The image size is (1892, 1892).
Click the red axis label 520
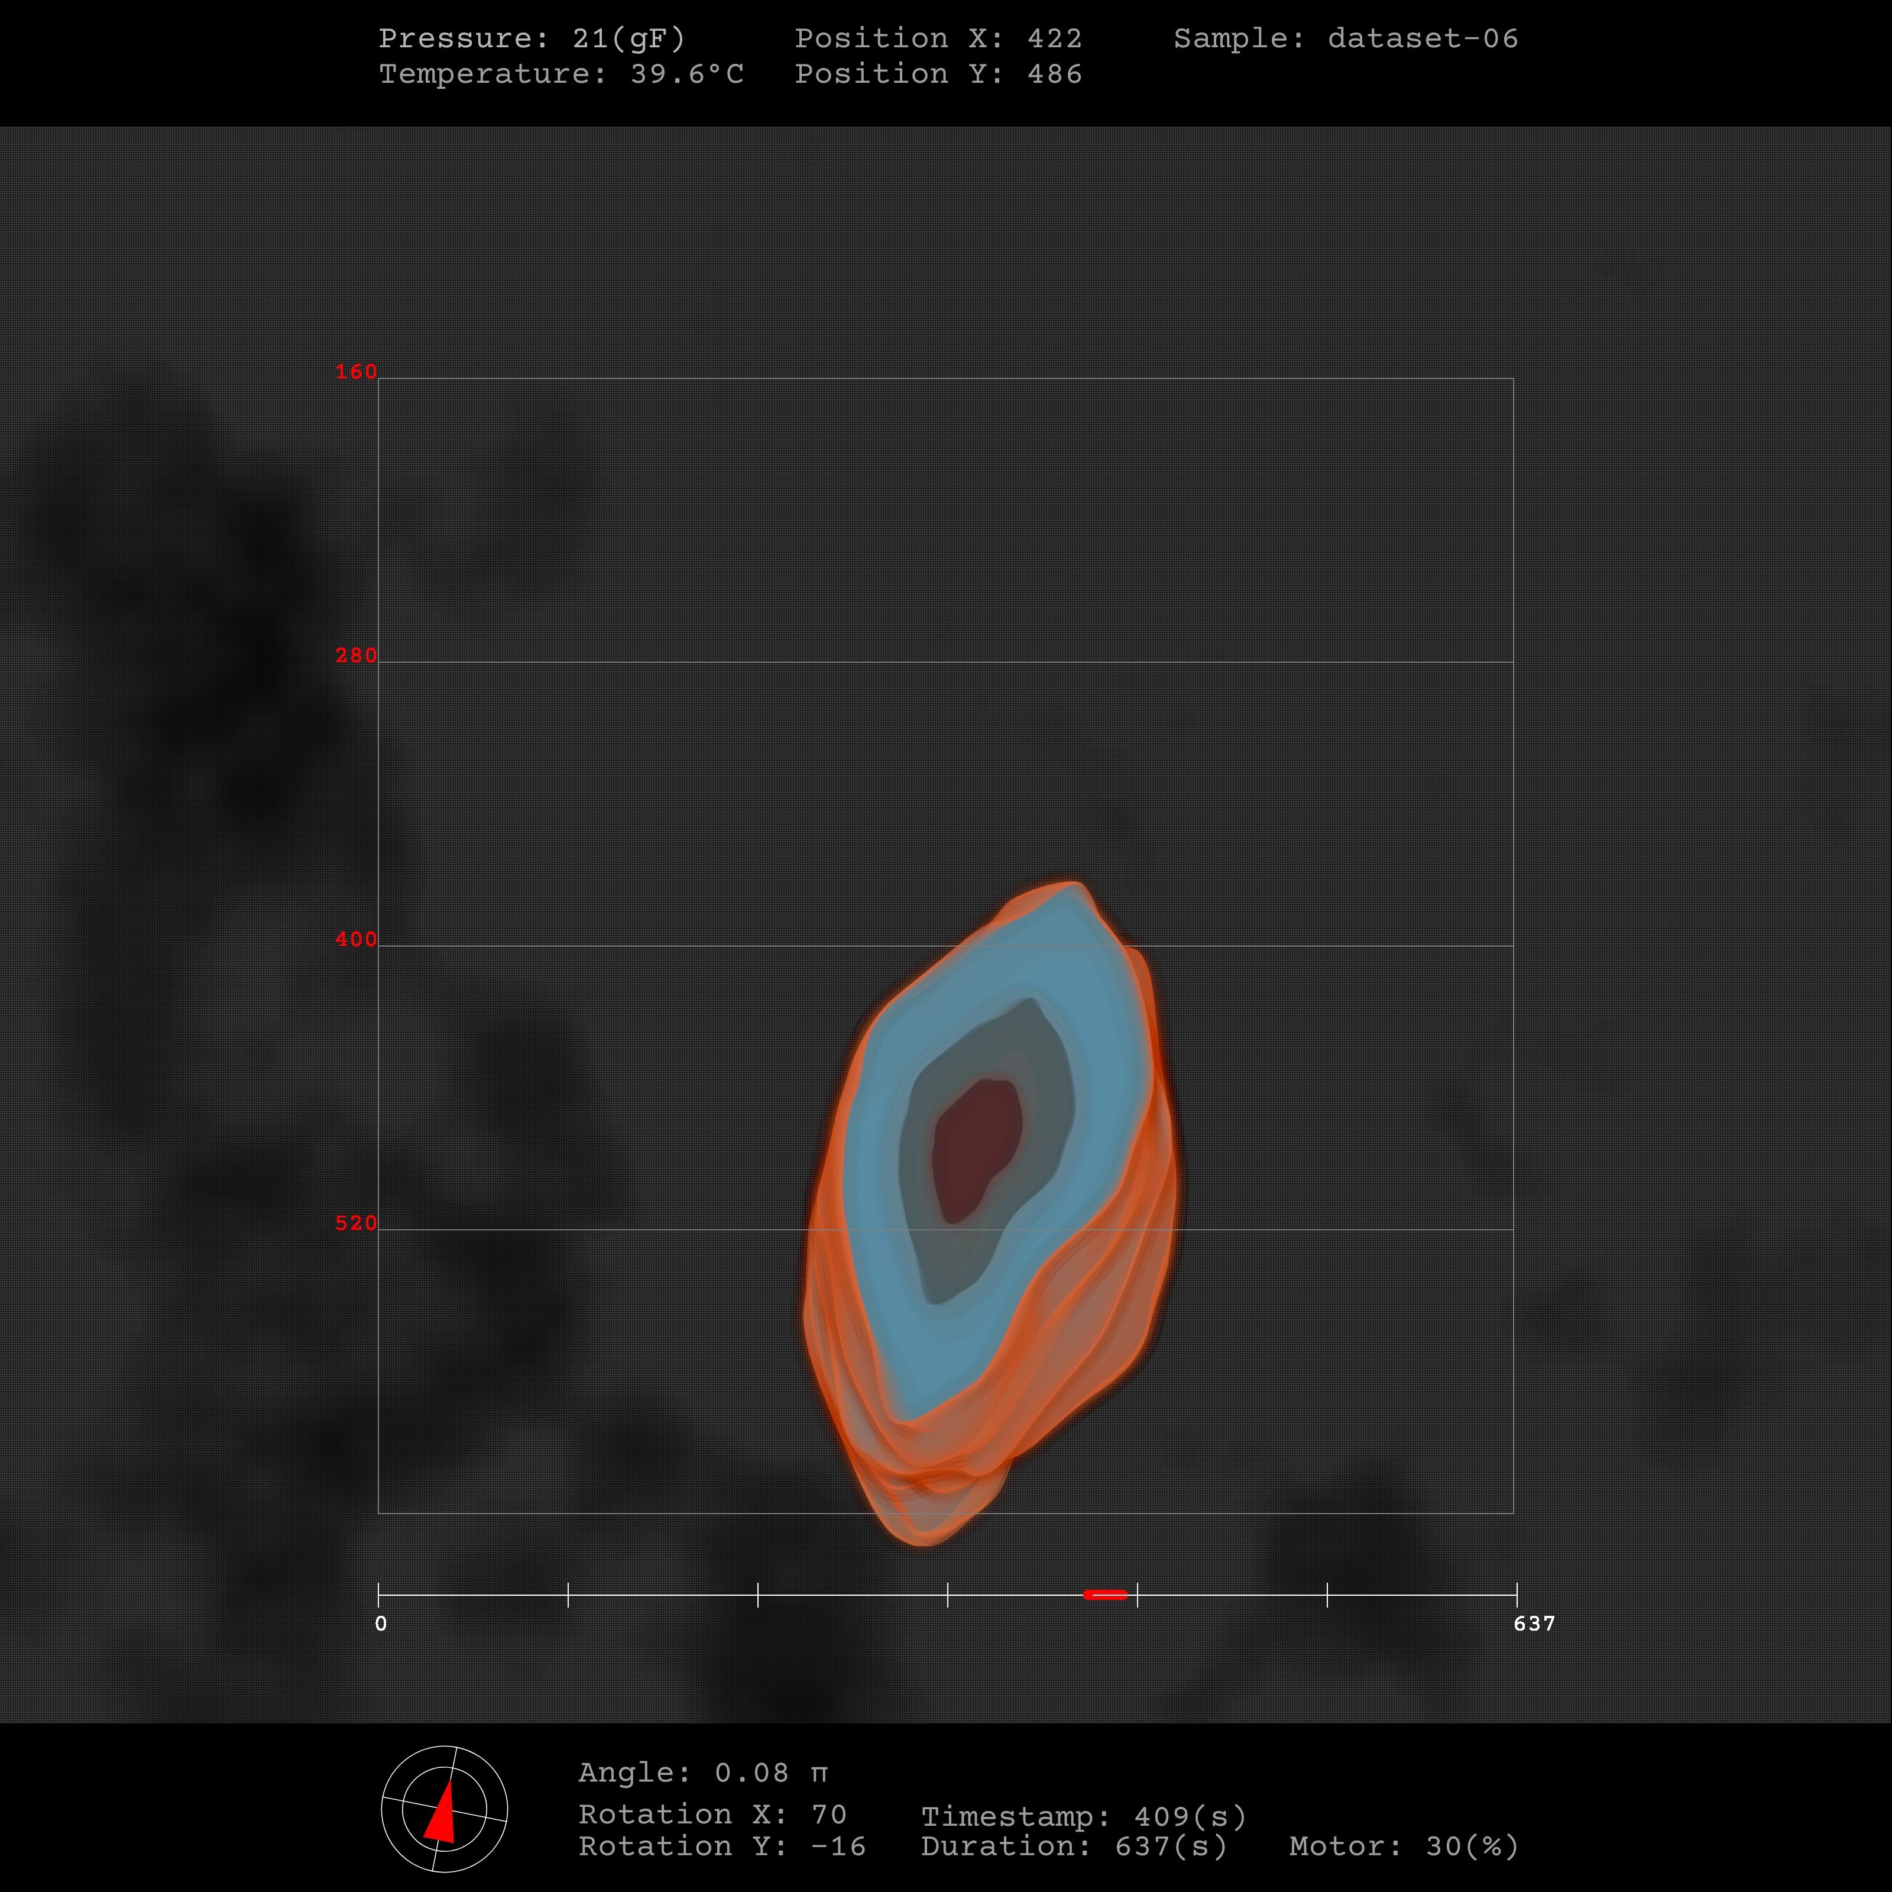(355, 1223)
